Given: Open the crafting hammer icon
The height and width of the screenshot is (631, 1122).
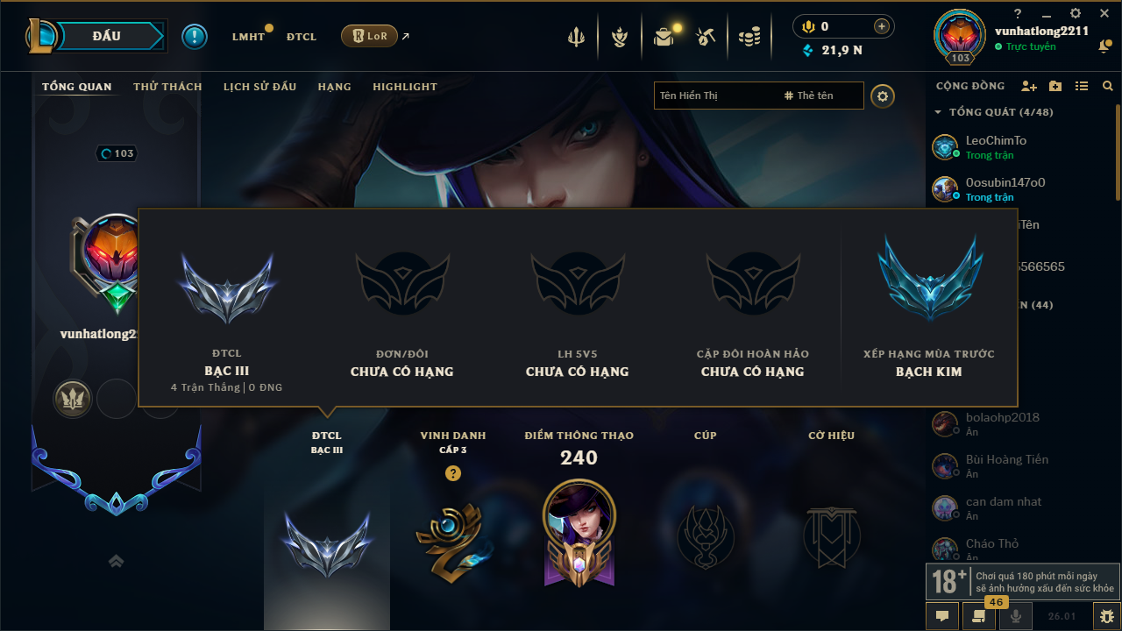Looking at the screenshot, I should [706, 37].
